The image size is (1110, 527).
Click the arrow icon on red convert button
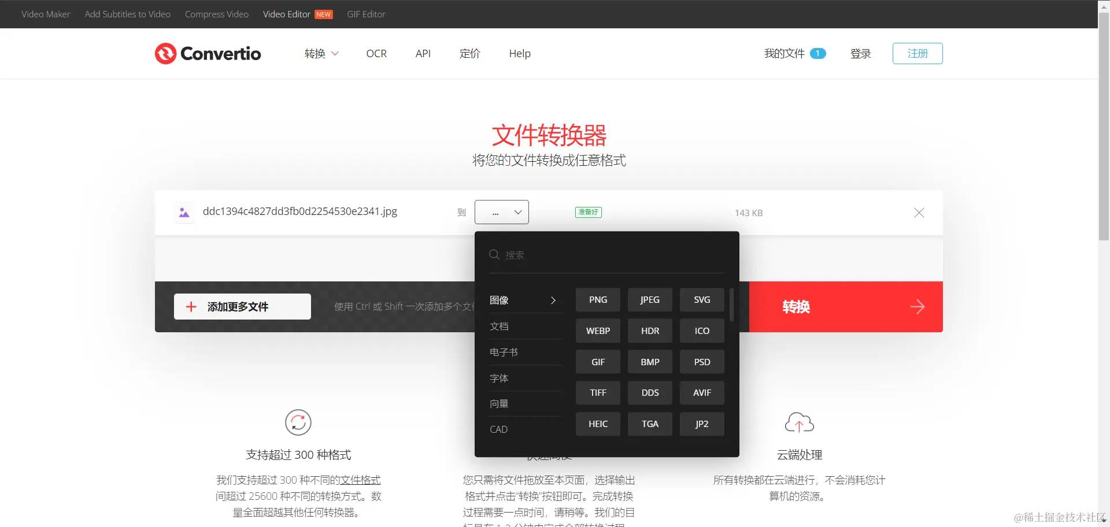pos(917,307)
